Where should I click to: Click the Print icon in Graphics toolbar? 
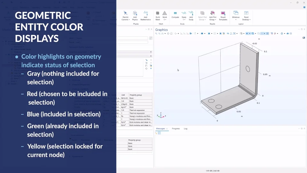(291, 34)
